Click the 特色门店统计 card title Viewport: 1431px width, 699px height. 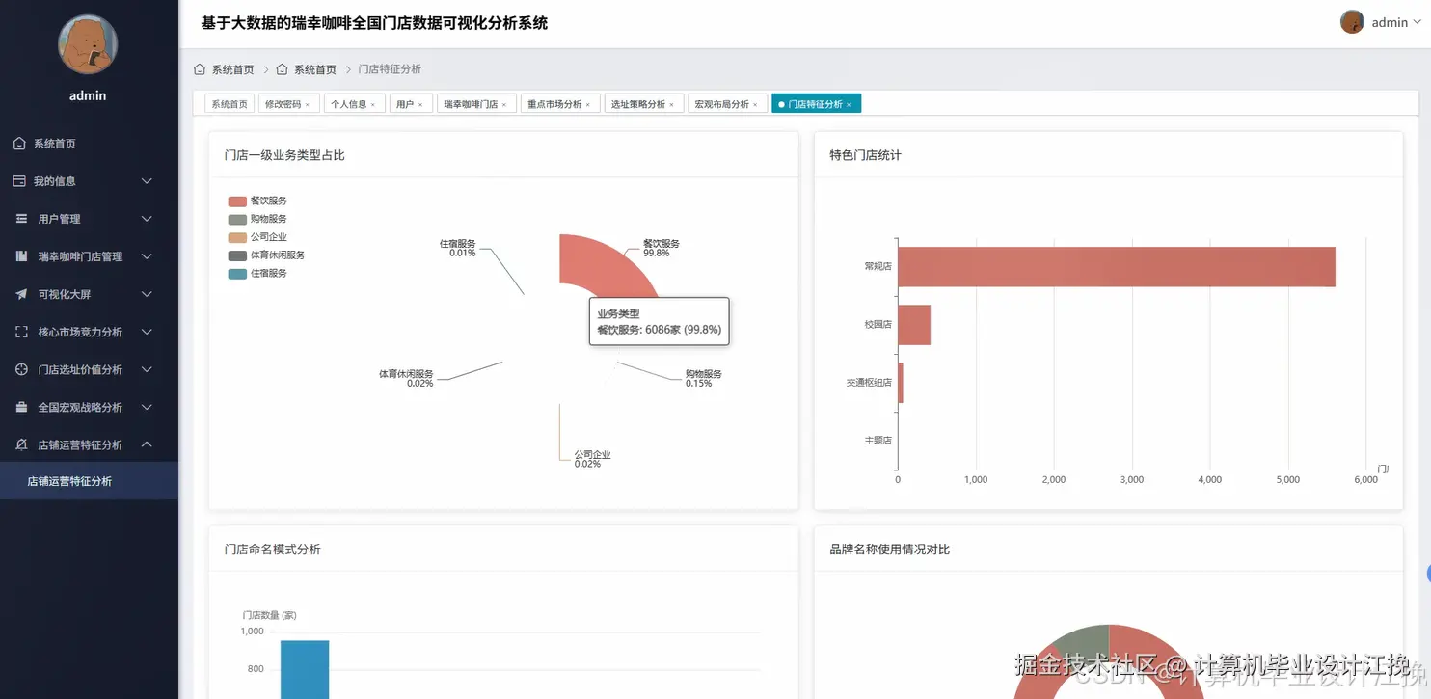pyautogui.click(x=865, y=155)
